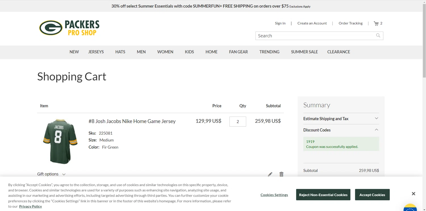Click the Sign In link
426x211 pixels.
pos(280,23)
